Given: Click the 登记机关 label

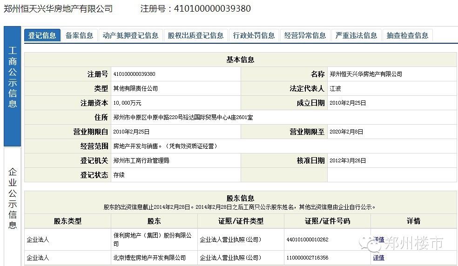Looking at the screenshot, I should [x=94, y=160].
